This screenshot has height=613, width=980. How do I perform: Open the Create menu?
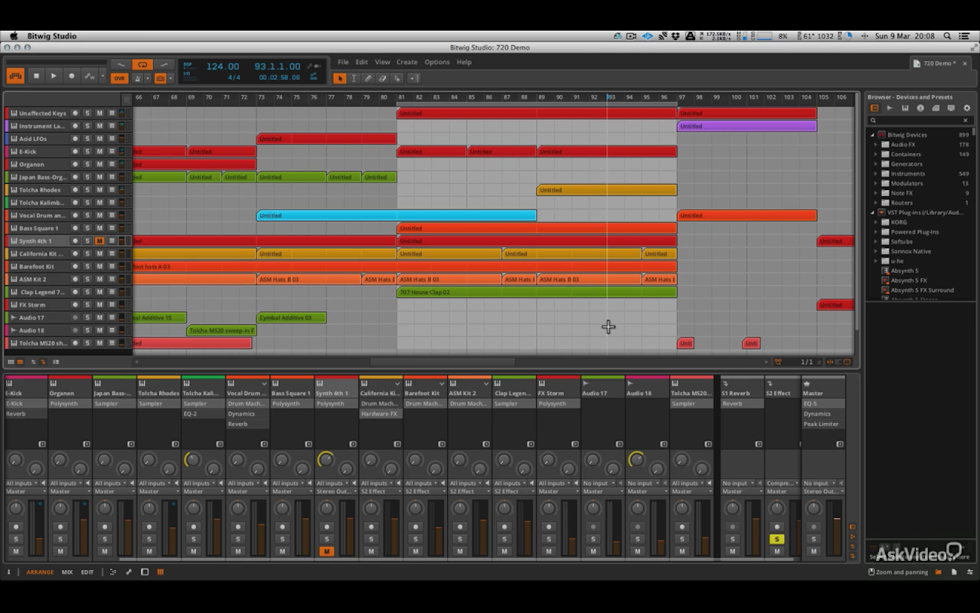click(x=407, y=62)
